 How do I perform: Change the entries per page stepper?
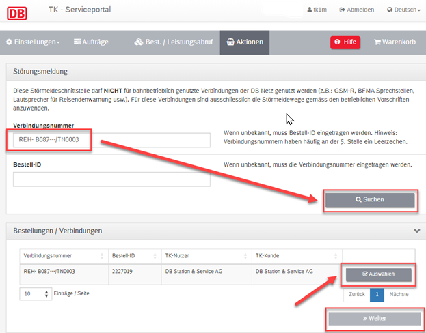[46, 294]
